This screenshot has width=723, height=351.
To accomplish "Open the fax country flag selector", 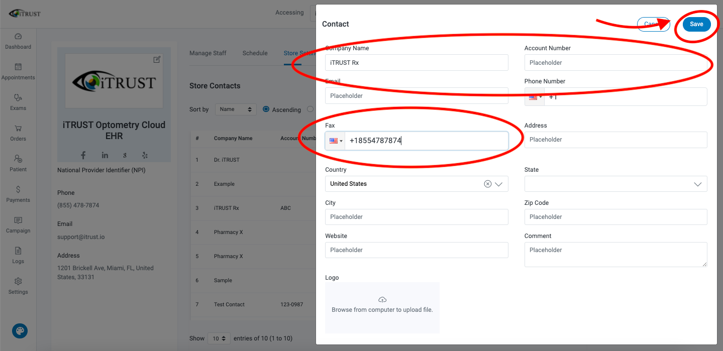I will pos(335,141).
